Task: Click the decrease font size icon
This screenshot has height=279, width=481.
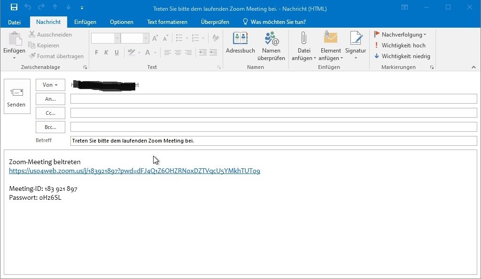Action: click(x=166, y=38)
